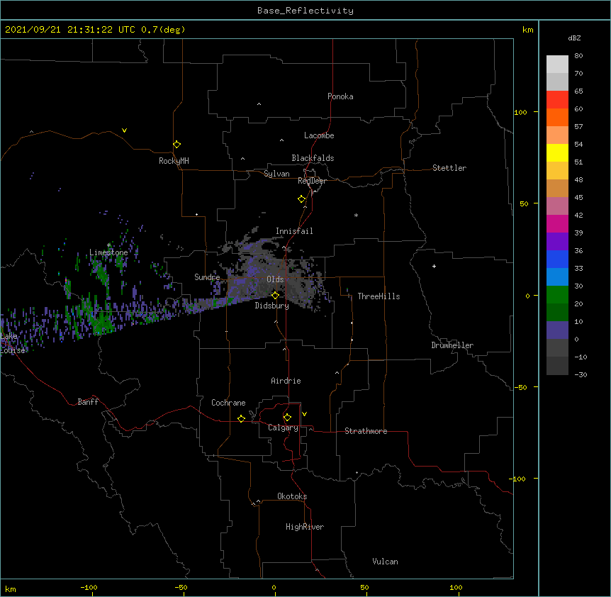Screen dimensions: 611x597
Task: Click the dBZ legend value 80
Action: pyautogui.click(x=578, y=56)
